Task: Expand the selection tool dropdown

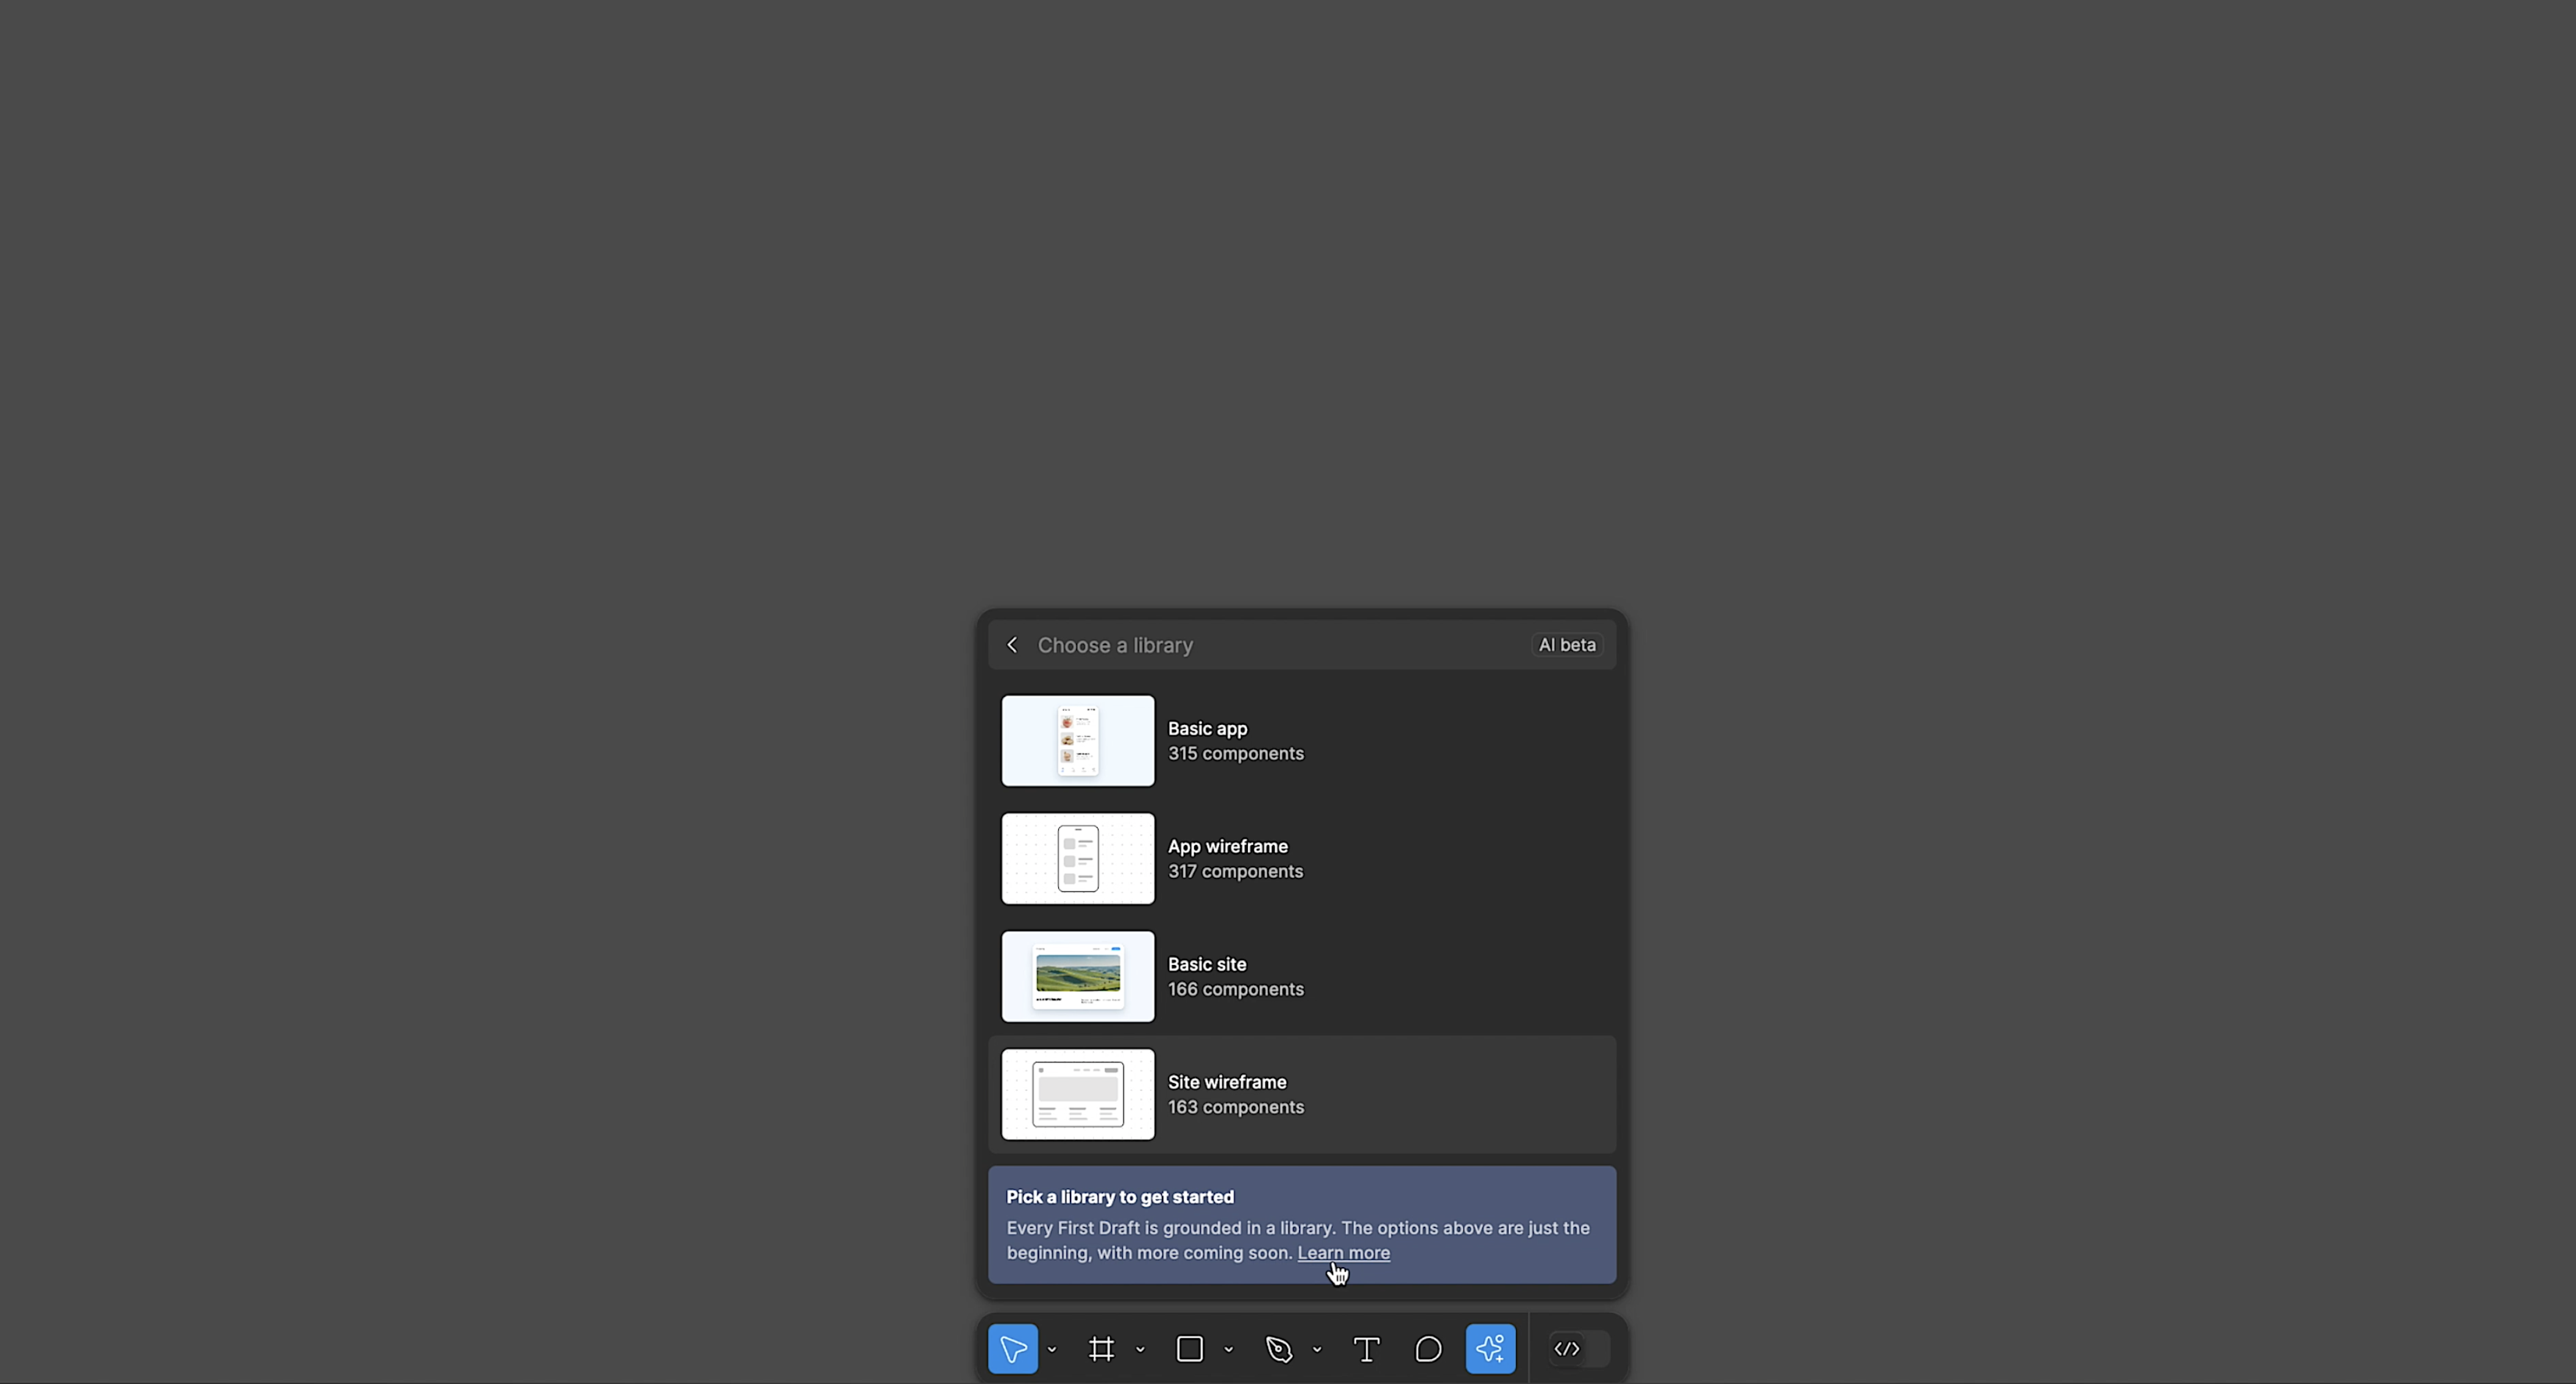Action: pyautogui.click(x=1052, y=1348)
